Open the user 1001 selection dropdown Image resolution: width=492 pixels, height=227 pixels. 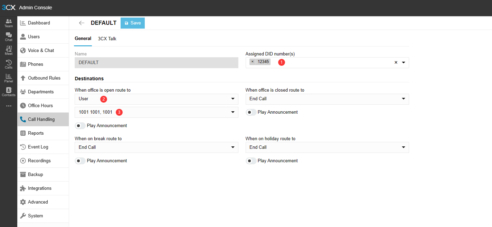pyautogui.click(x=157, y=112)
